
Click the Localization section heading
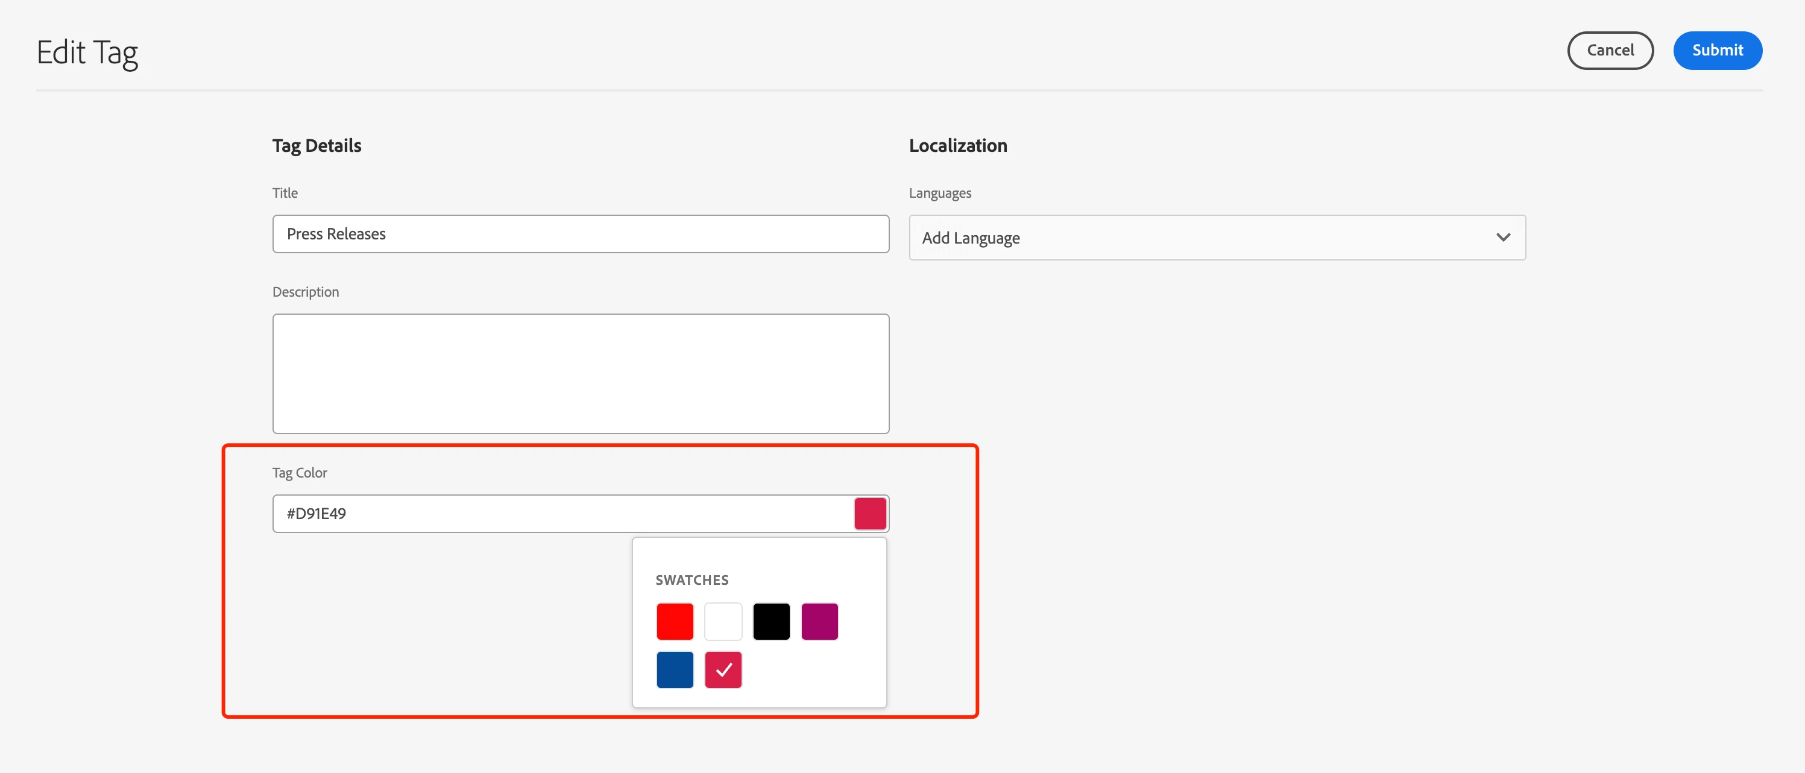(957, 146)
